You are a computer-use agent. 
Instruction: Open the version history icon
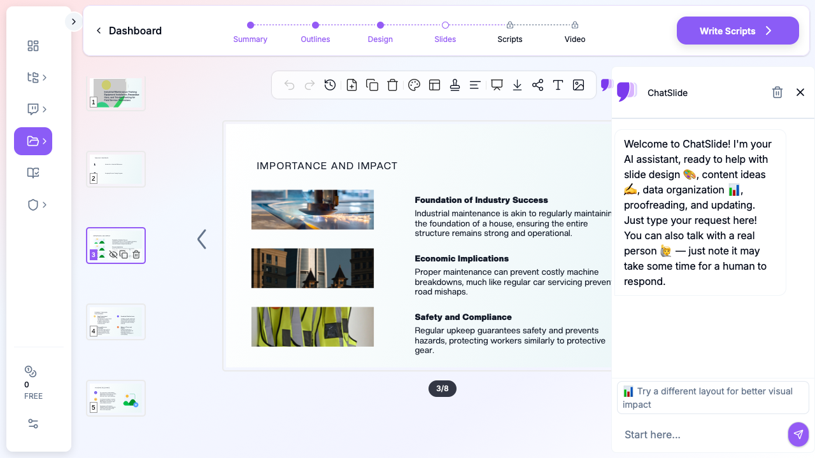point(330,85)
